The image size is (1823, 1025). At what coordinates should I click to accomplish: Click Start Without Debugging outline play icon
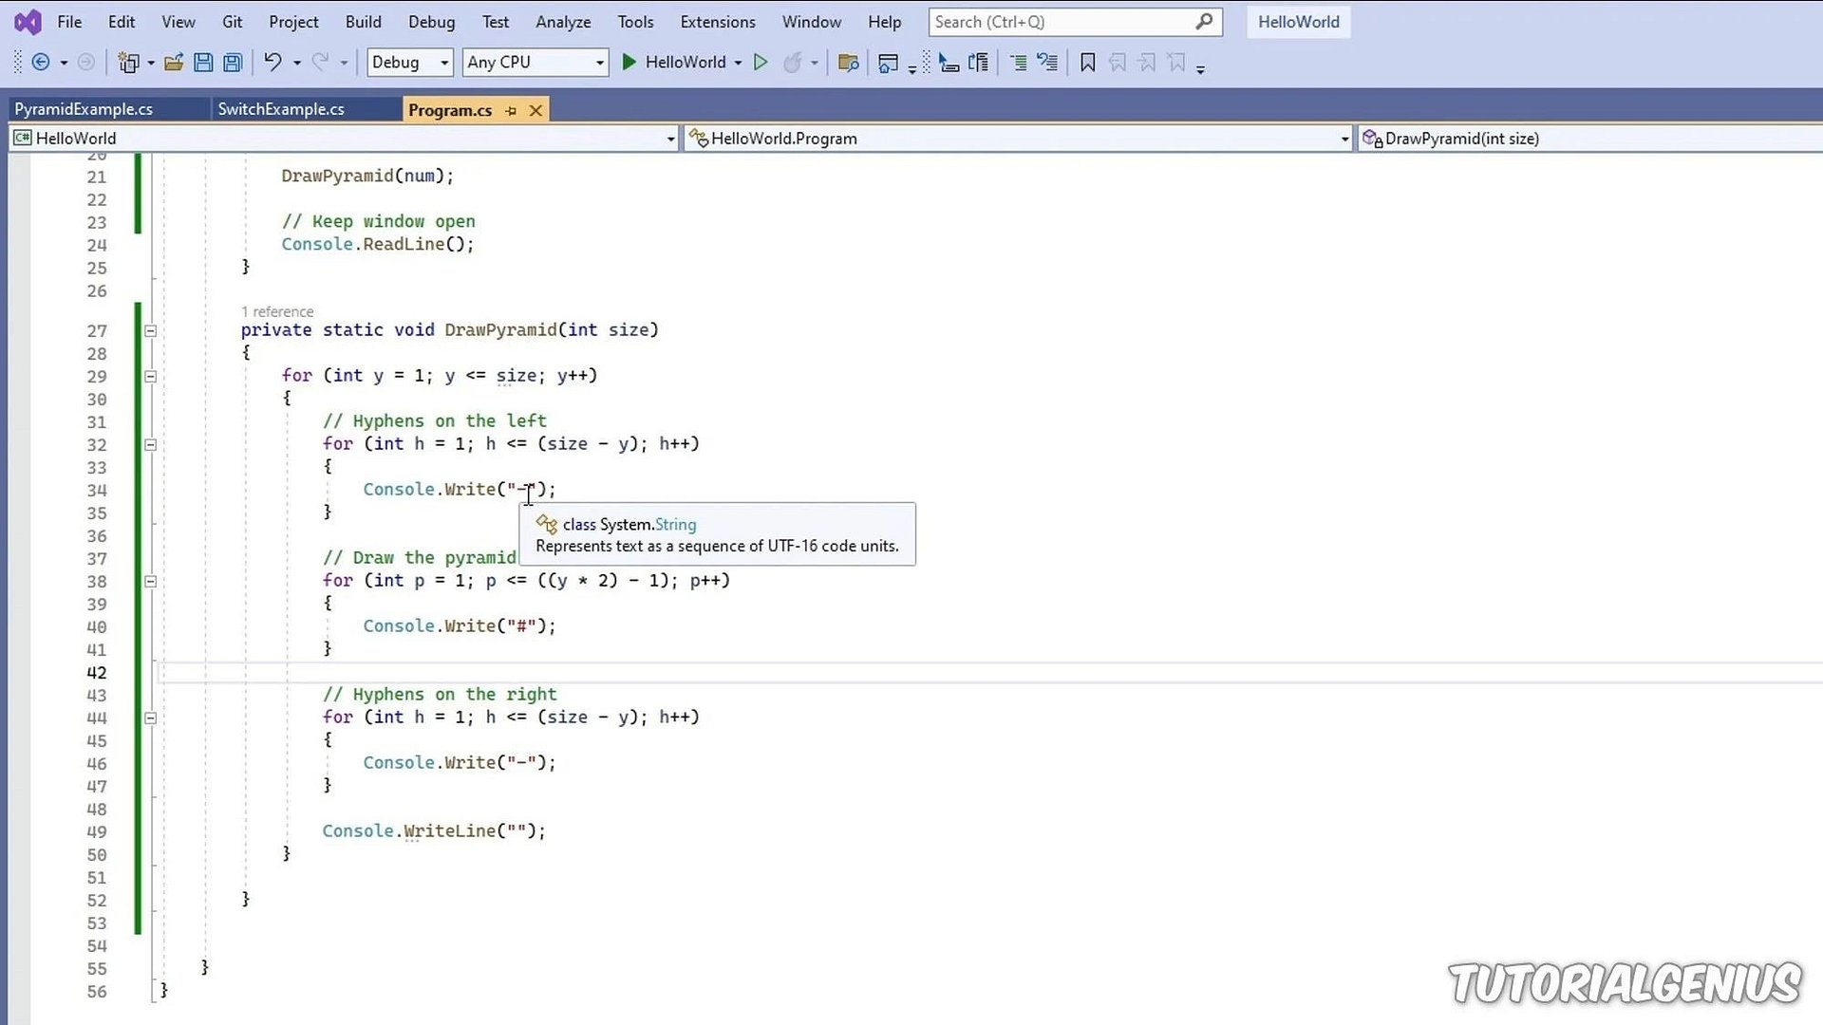coord(761,63)
